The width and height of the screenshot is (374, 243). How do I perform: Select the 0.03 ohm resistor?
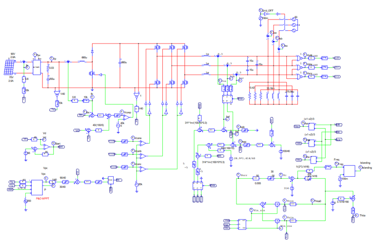click(x=48, y=68)
